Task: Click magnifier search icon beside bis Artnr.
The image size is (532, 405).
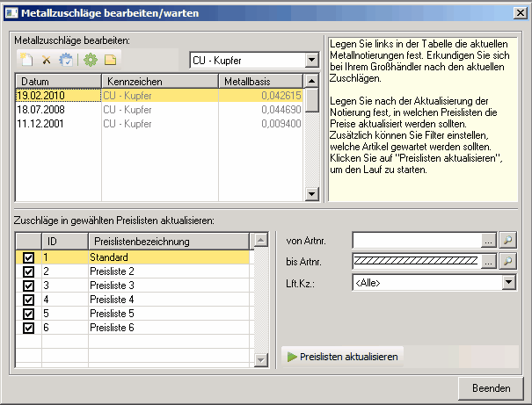Action: pyautogui.click(x=507, y=261)
